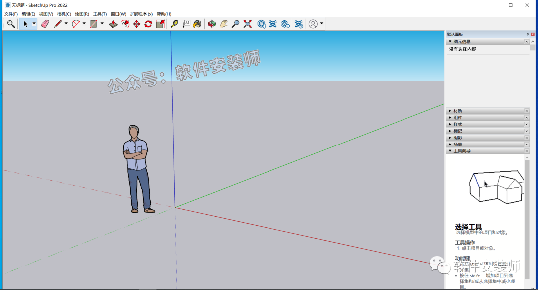538x290 pixels.
Task: Open the 编辑(E) menu
Action: (28, 14)
